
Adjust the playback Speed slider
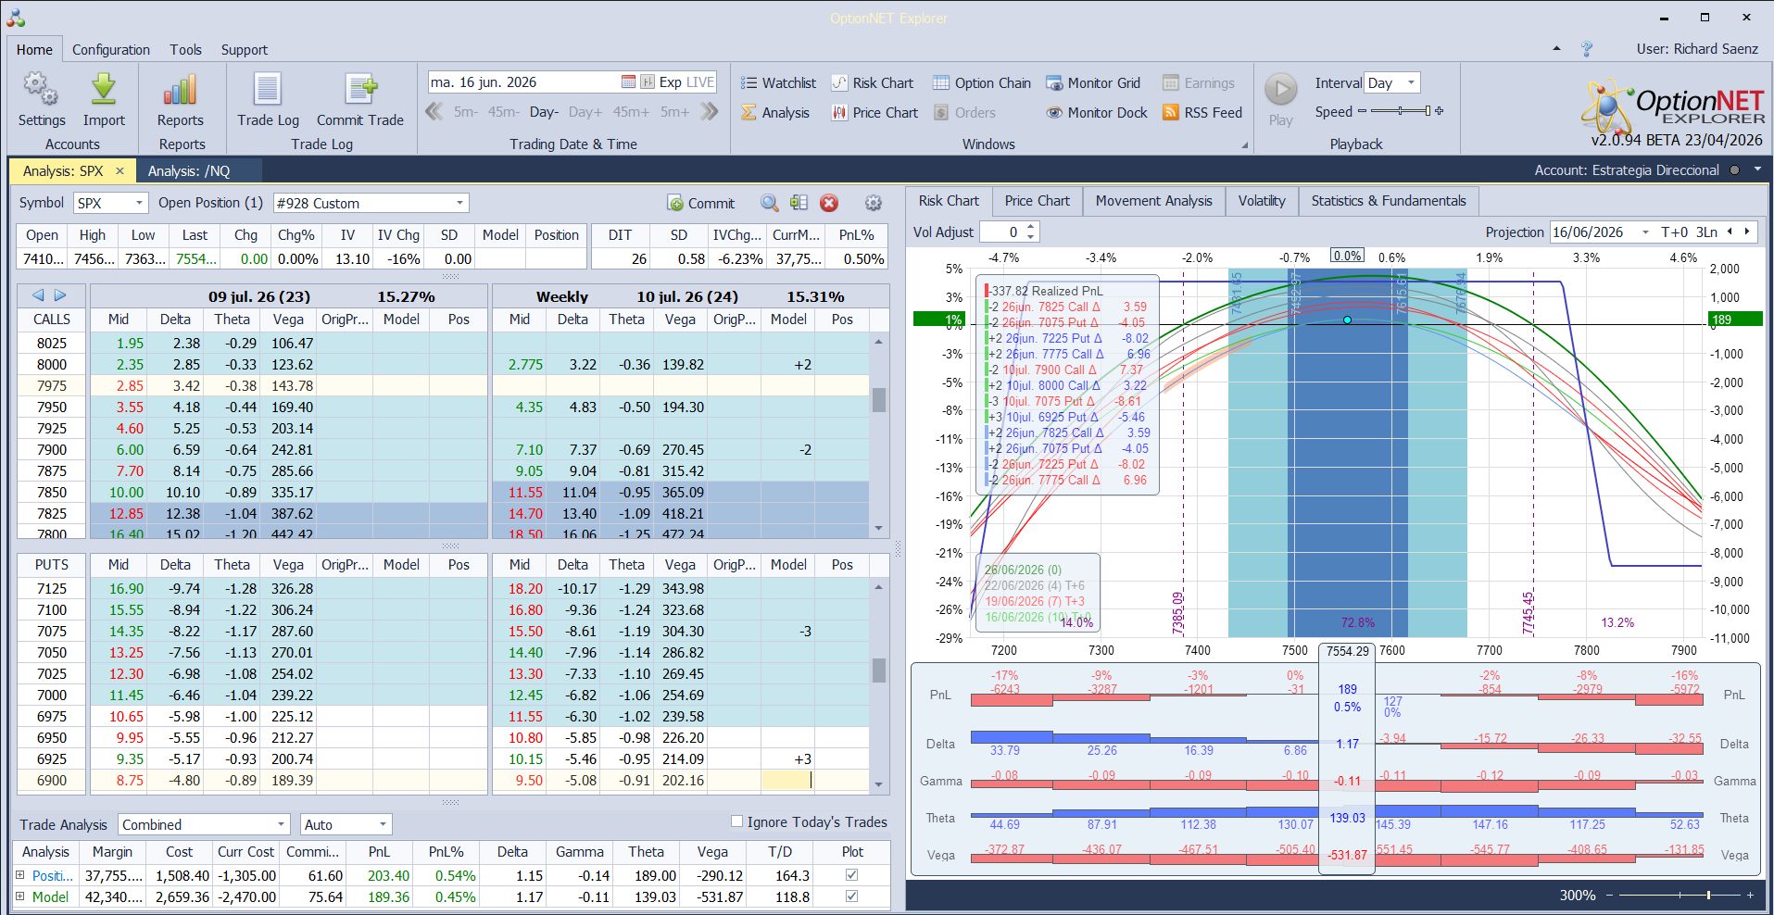1400,111
